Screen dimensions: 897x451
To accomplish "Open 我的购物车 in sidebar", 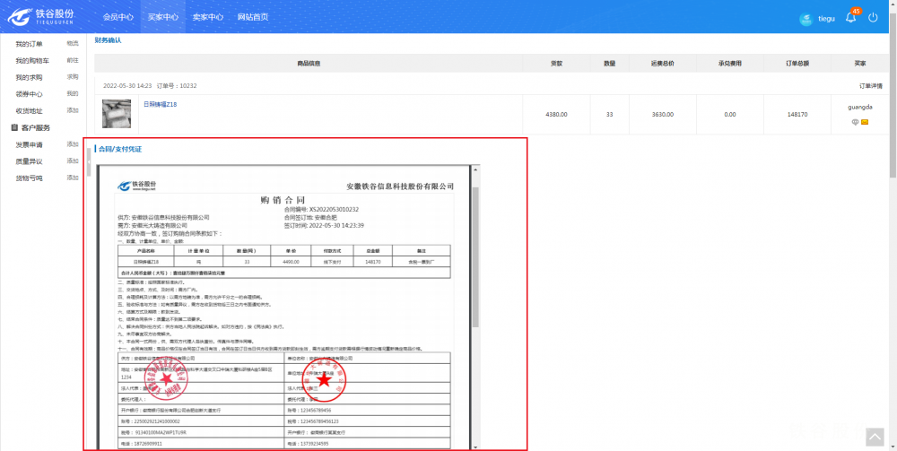I will [32, 61].
